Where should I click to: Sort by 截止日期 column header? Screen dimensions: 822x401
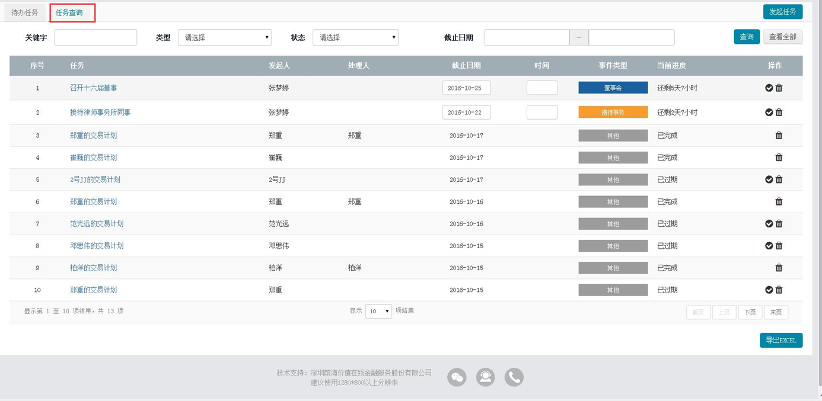click(466, 65)
